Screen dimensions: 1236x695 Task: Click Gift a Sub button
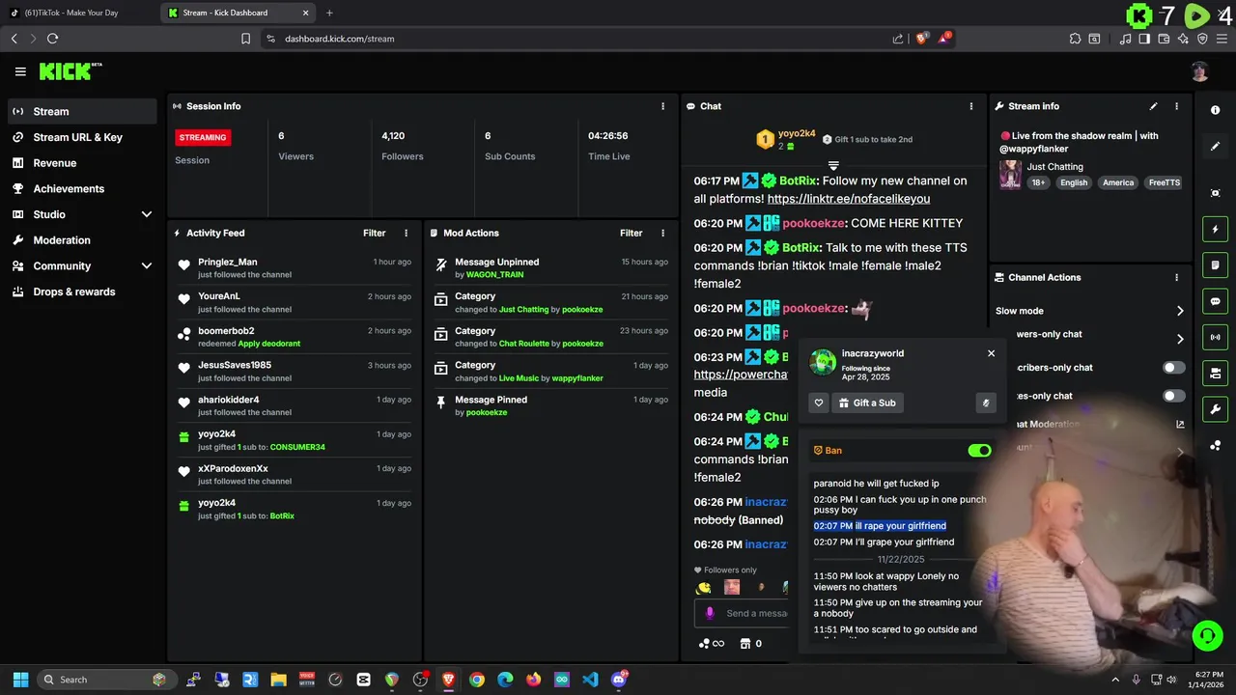click(866, 403)
